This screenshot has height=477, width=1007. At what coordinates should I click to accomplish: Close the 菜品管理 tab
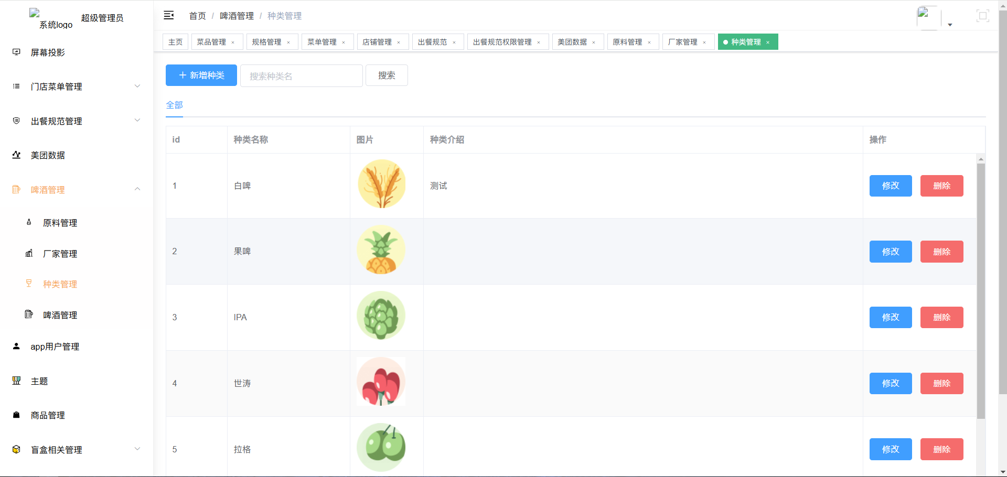pyautogui.click(x=233, y=42)
